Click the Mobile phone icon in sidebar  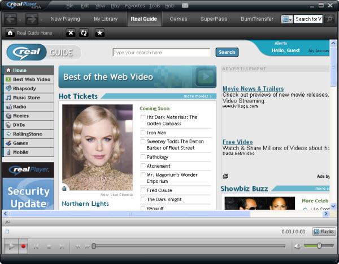[x=8, y=152]
